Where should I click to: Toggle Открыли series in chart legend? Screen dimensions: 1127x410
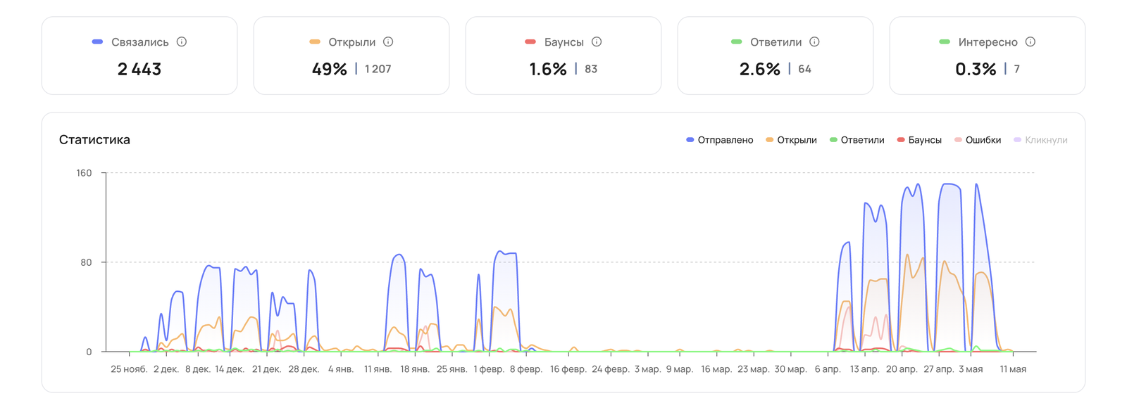coord(792,140)
